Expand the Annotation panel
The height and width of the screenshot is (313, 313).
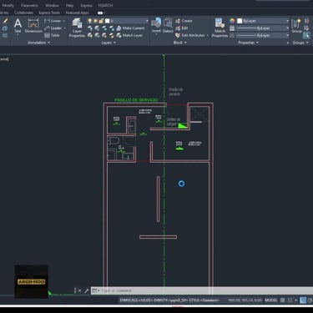(x=38, y=43)
